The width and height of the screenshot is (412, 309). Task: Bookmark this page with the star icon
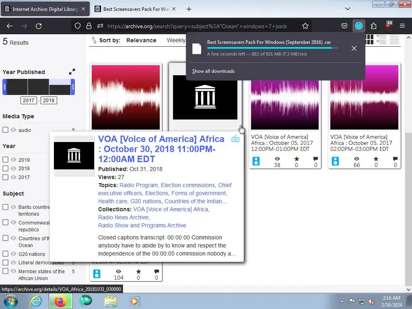pyautogui.click(x=305, y=26)
